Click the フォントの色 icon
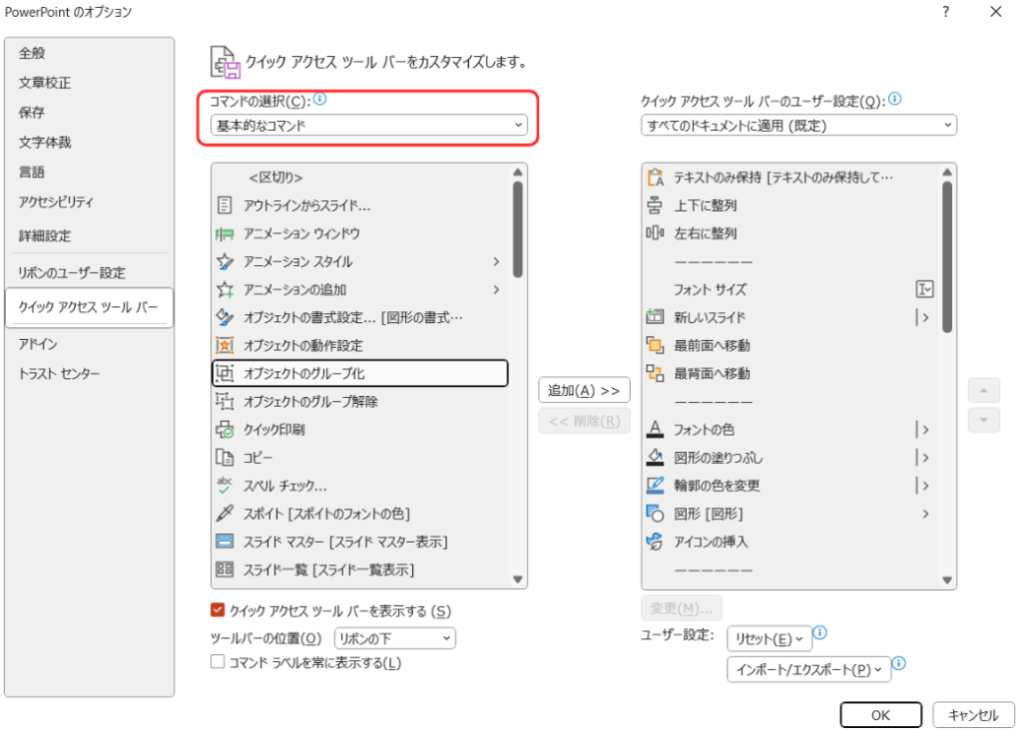The image size is (1022, 731). click(x=655, y=430)
